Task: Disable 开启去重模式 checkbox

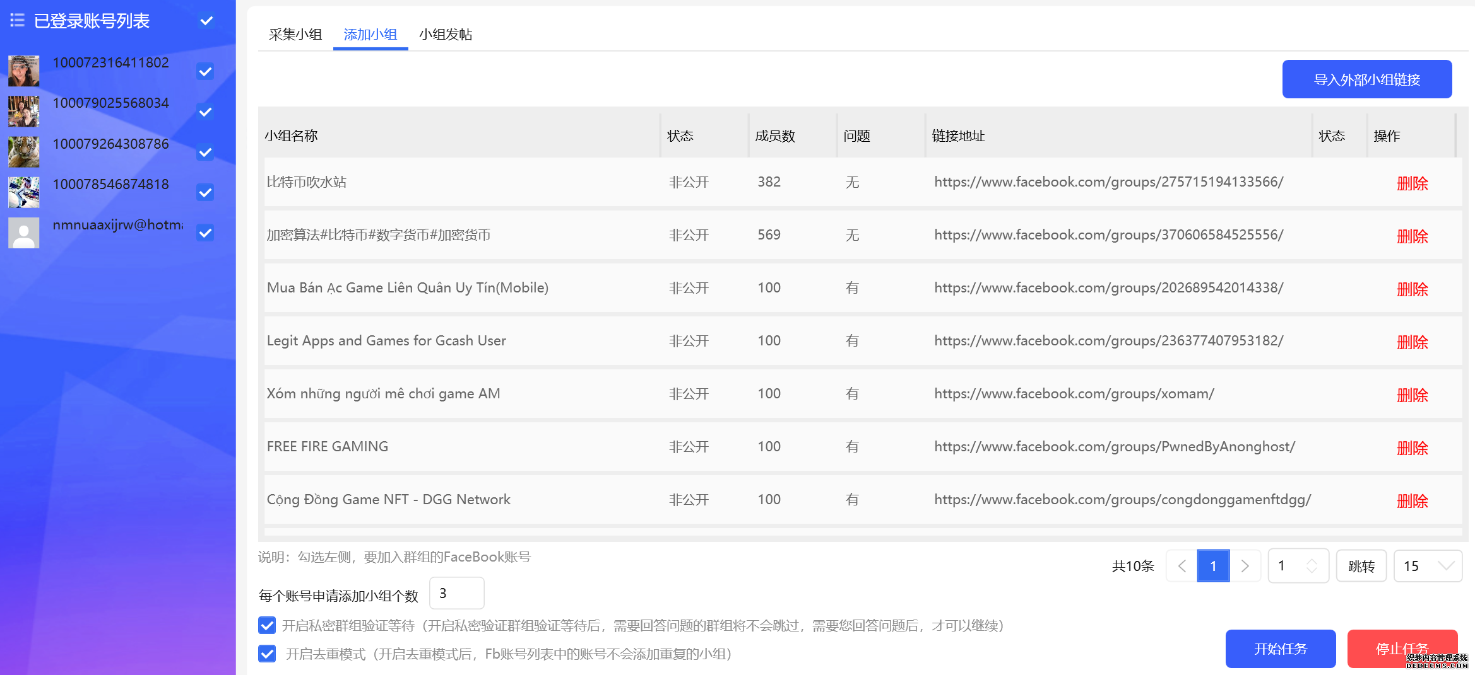Action: (267, 654)
